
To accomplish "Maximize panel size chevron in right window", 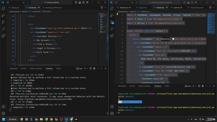I will [210, 86].
